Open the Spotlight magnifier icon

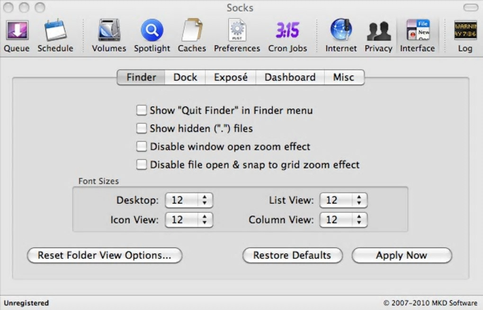[152, 31]
